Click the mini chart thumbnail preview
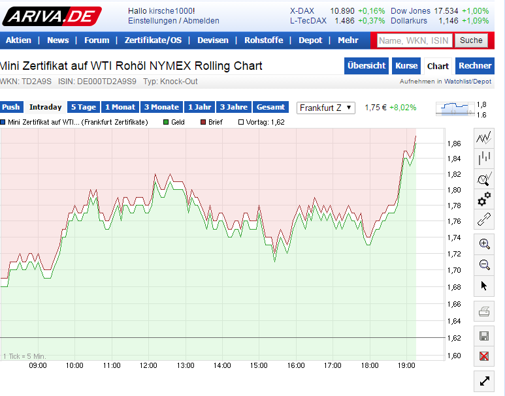 coord(455,109)
